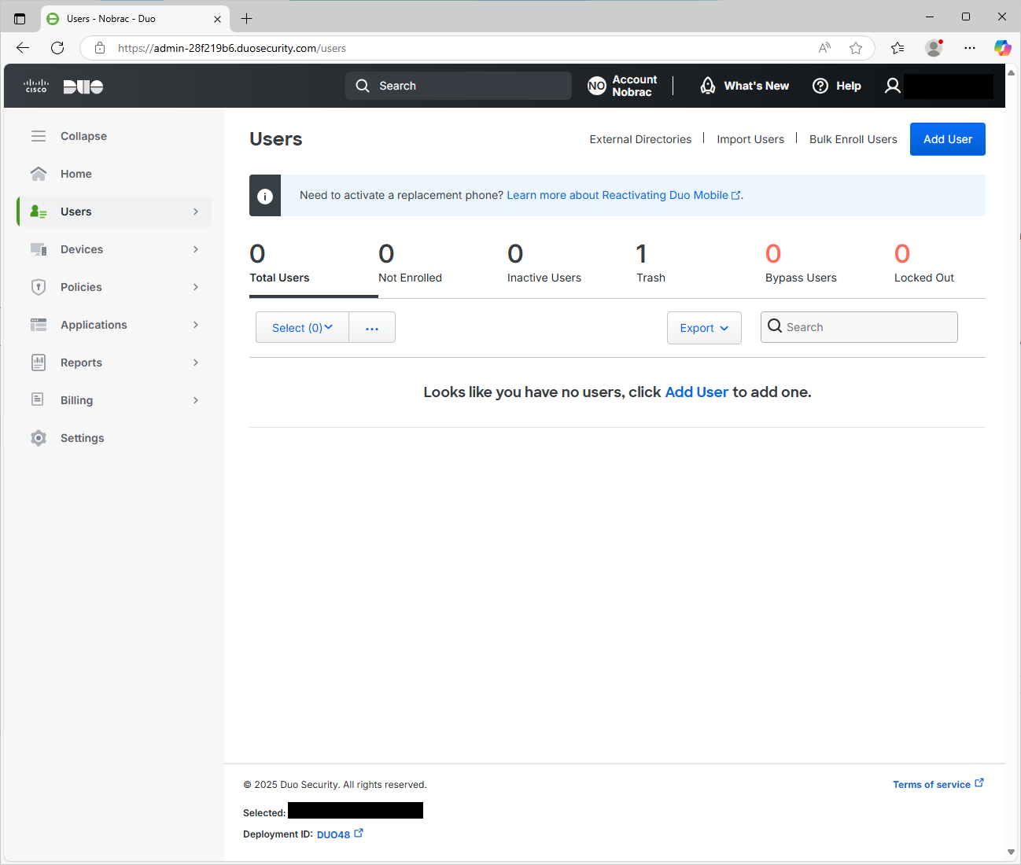
Task: Click the info icon in the banner
Action: point(265,196)
